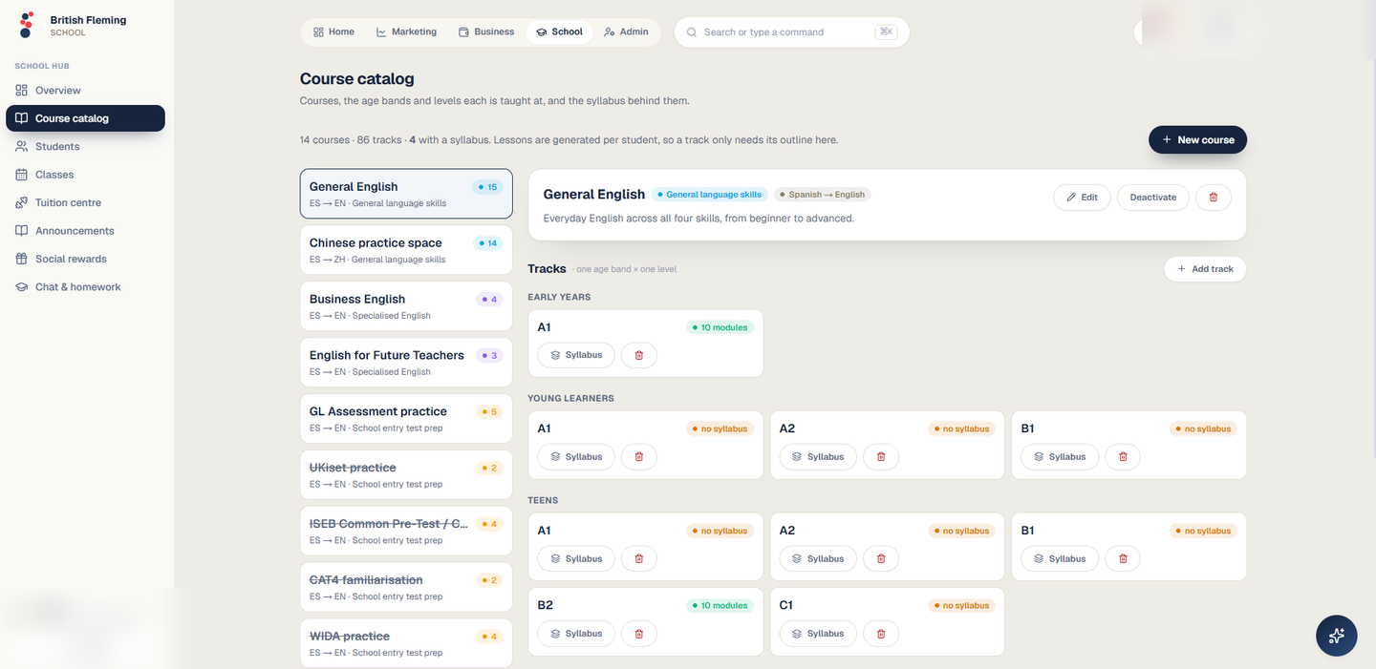Add a track to General English
The width and height of the screenshot is (1376, 669).
(x=1205, y=269)
